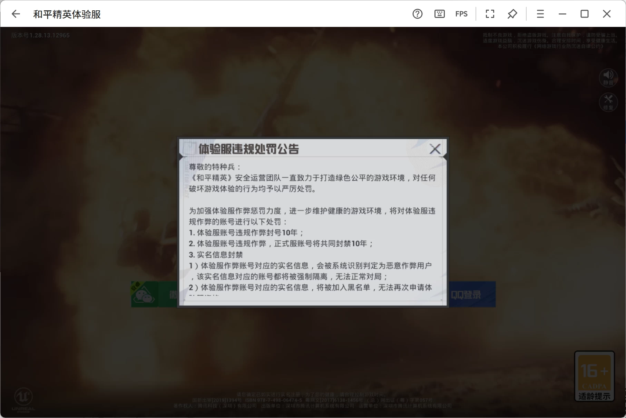Click the 修复 repair tool icon

608,102
